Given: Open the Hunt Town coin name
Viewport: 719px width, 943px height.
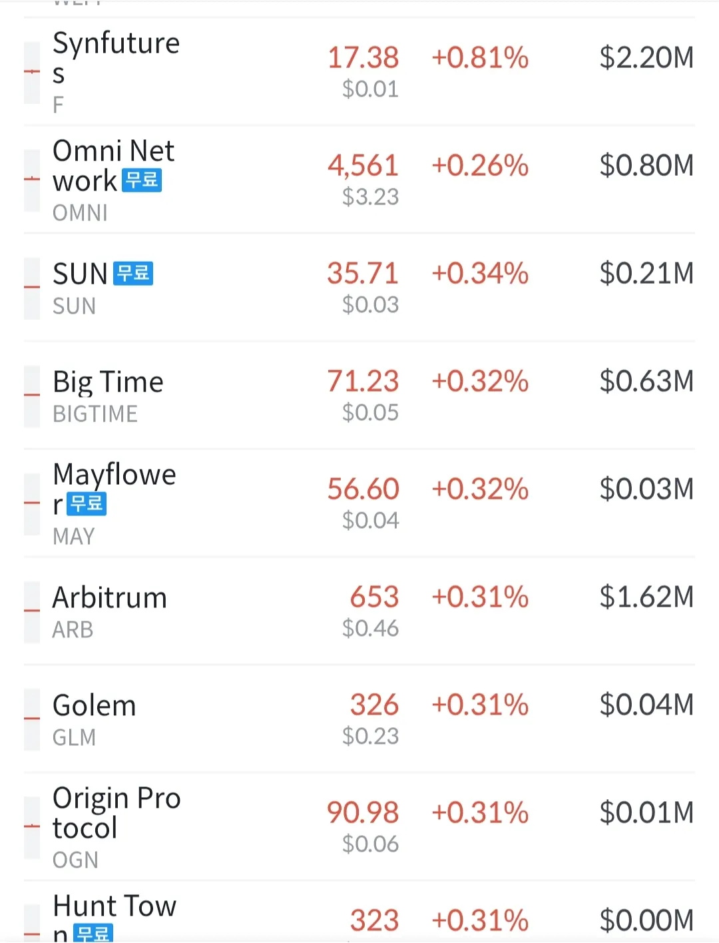Looking at the screenshot, I should 115,907.
